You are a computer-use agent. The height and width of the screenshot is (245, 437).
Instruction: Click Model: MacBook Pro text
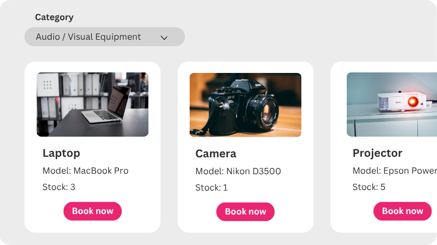pyautogui.click(x=85, y=170)
